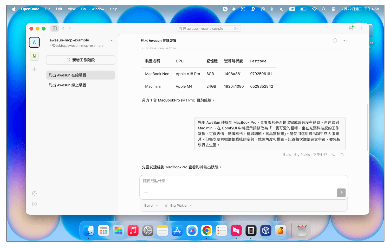This screenshot has width=390, height=248.
Task: Attach a file with the plus icon
Action: point(146,193)
